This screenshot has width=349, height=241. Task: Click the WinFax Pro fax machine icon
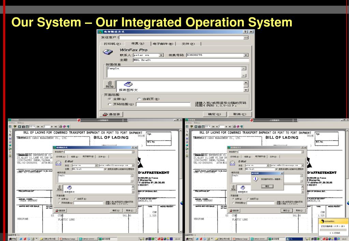coord(108,52)
